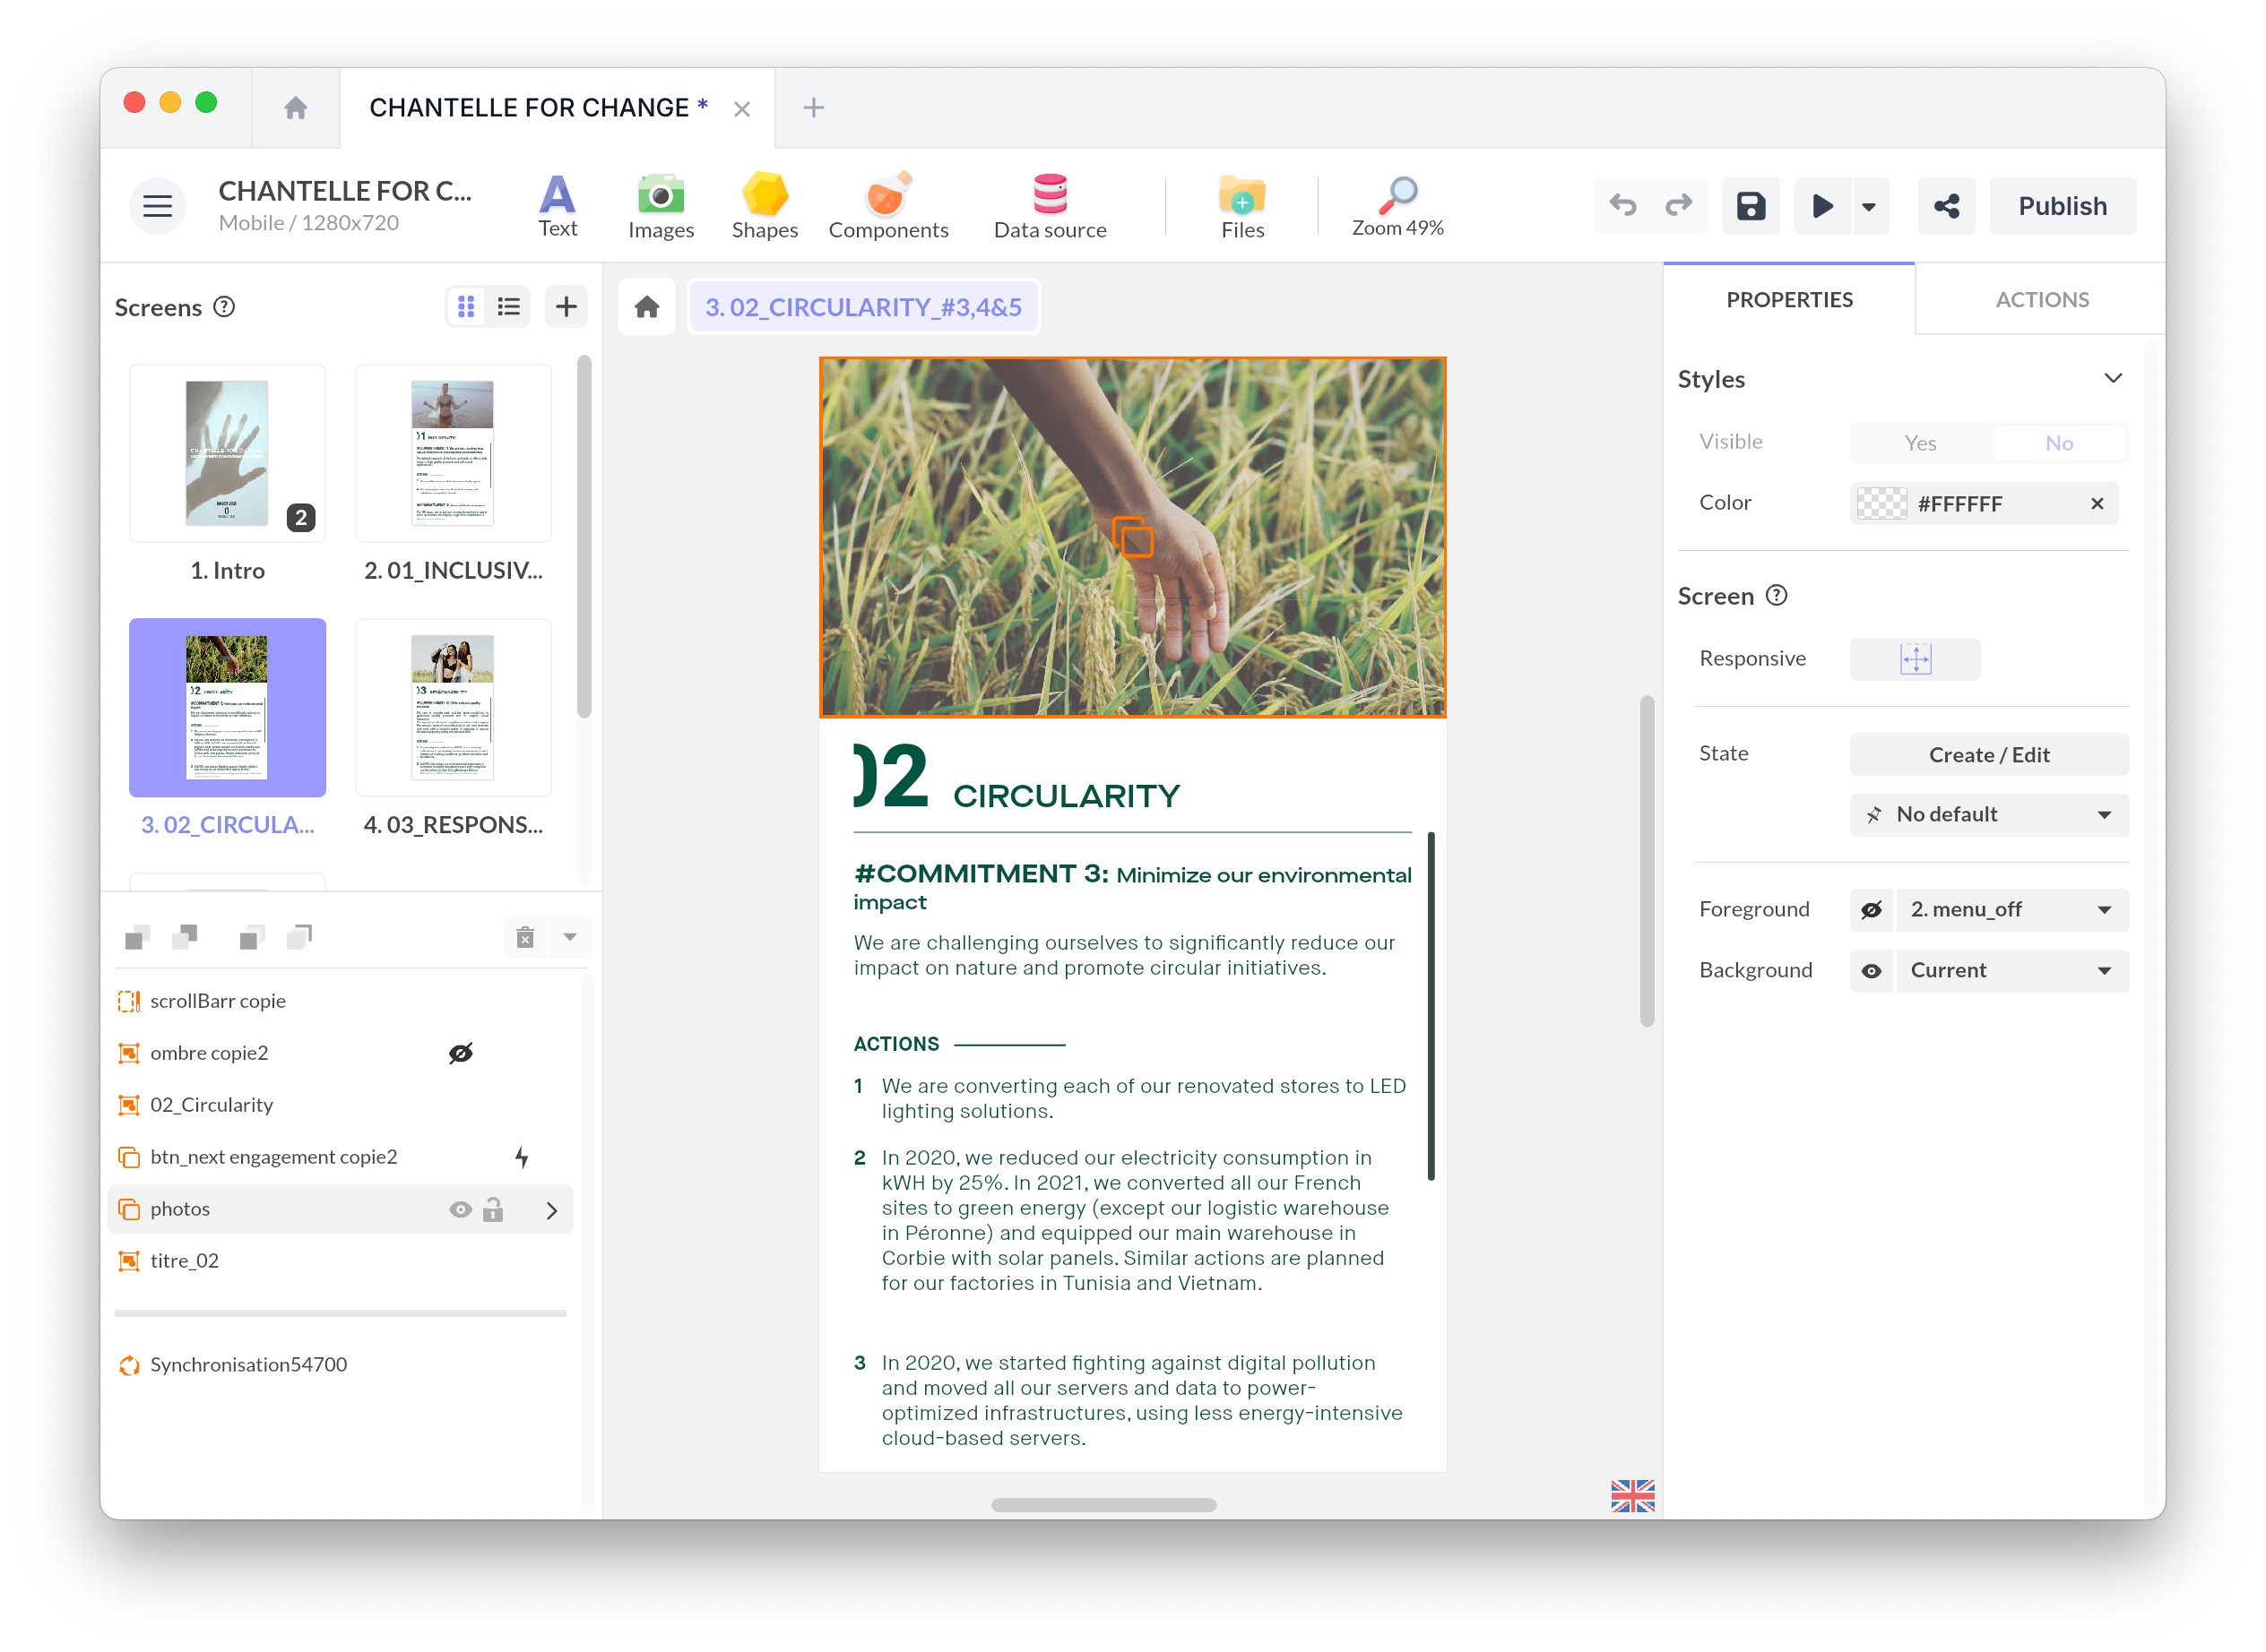Viewport: 2266px width, 1652px height.
Task: Open the 3. 02_CIRCULARITY breadcrumb tab
Action: coord(864,306)
